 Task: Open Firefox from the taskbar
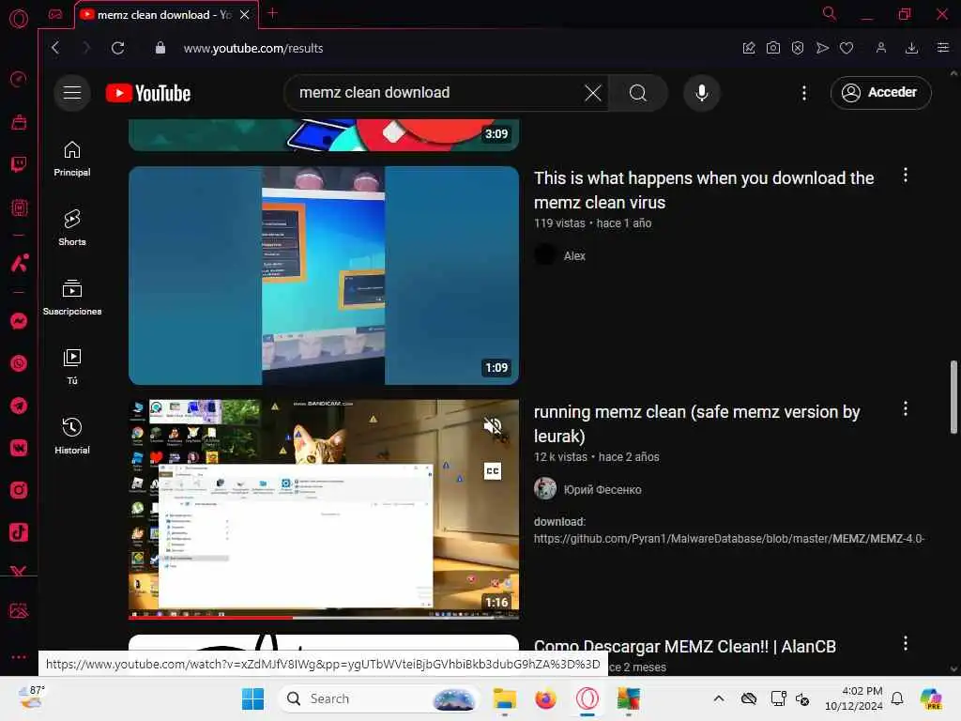[545, 698]
